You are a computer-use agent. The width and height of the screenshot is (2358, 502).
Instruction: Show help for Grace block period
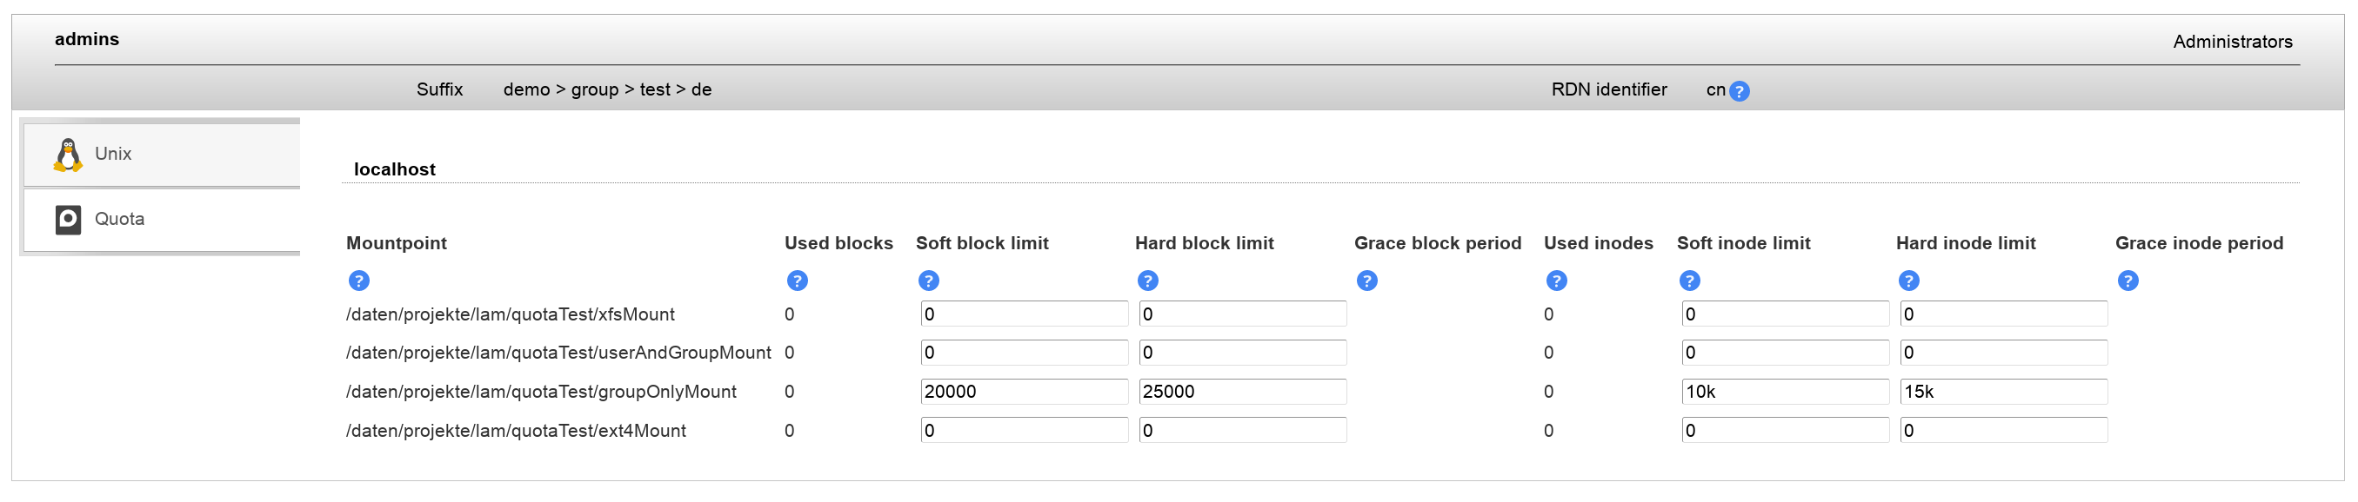[x=1366, y=281]
